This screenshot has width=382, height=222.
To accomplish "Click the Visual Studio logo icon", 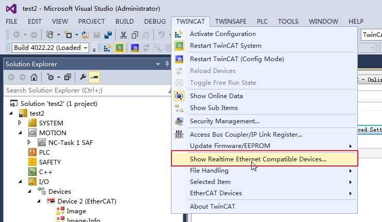I will pos(11,9).
